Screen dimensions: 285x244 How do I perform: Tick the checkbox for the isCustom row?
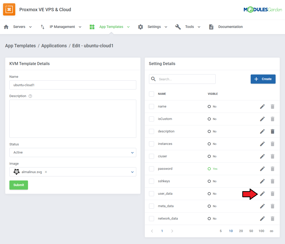coord(152,119)
